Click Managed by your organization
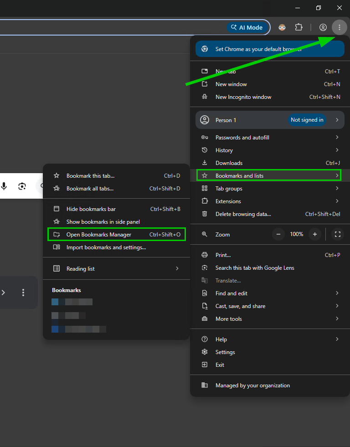This screenshot has width=350, height=447. coord(270,385)
